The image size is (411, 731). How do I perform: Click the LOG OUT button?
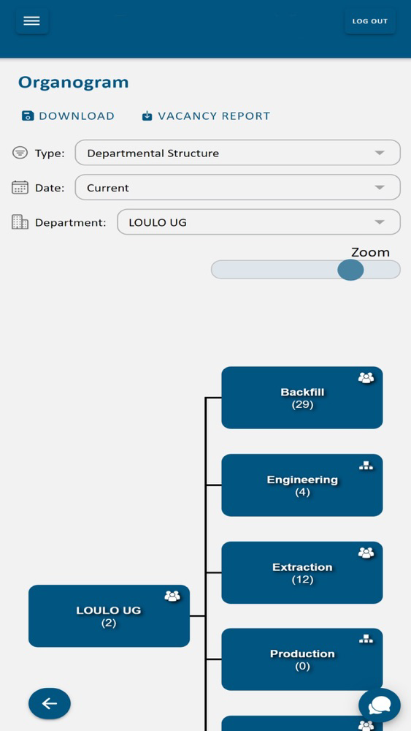click(x=370, y=21)
